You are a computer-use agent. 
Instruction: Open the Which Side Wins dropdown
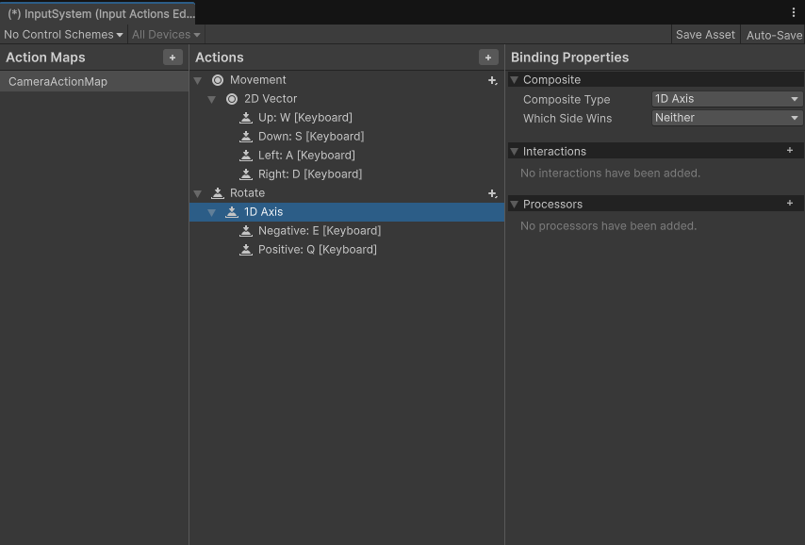point(727,118)
